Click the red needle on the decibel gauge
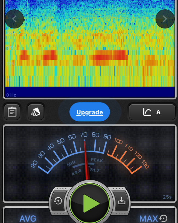This screenshot has width=178, height=223. [86, 161]
